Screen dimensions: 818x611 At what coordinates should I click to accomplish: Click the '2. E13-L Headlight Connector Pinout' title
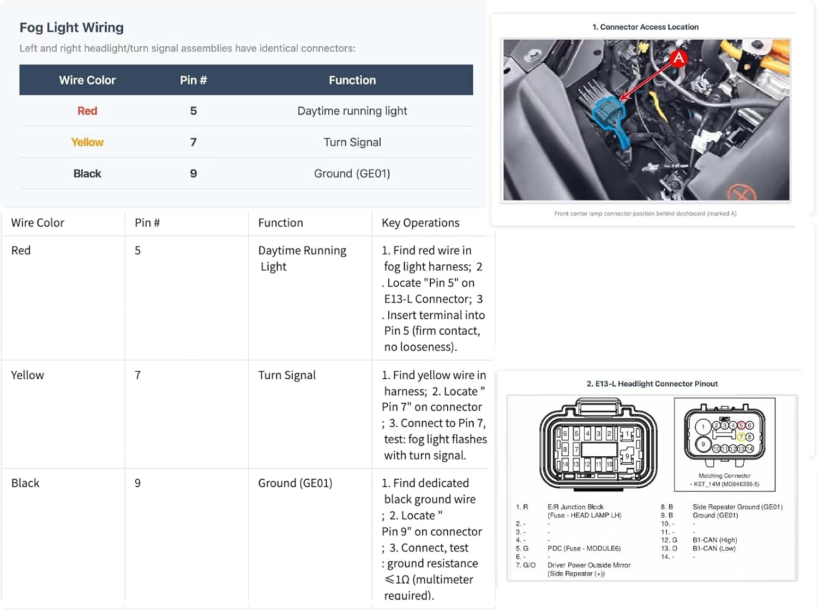coord(652,384)
